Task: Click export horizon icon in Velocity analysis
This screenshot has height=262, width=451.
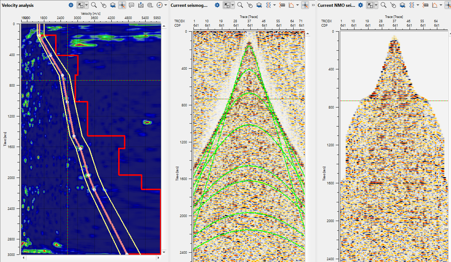Action: 141,5
